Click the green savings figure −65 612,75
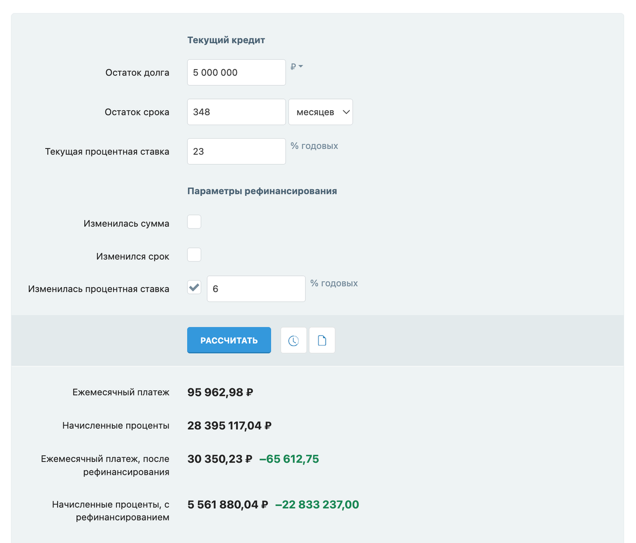Viewport: 636px width, 543px height. pyautogui.click(x=289, y=459)
